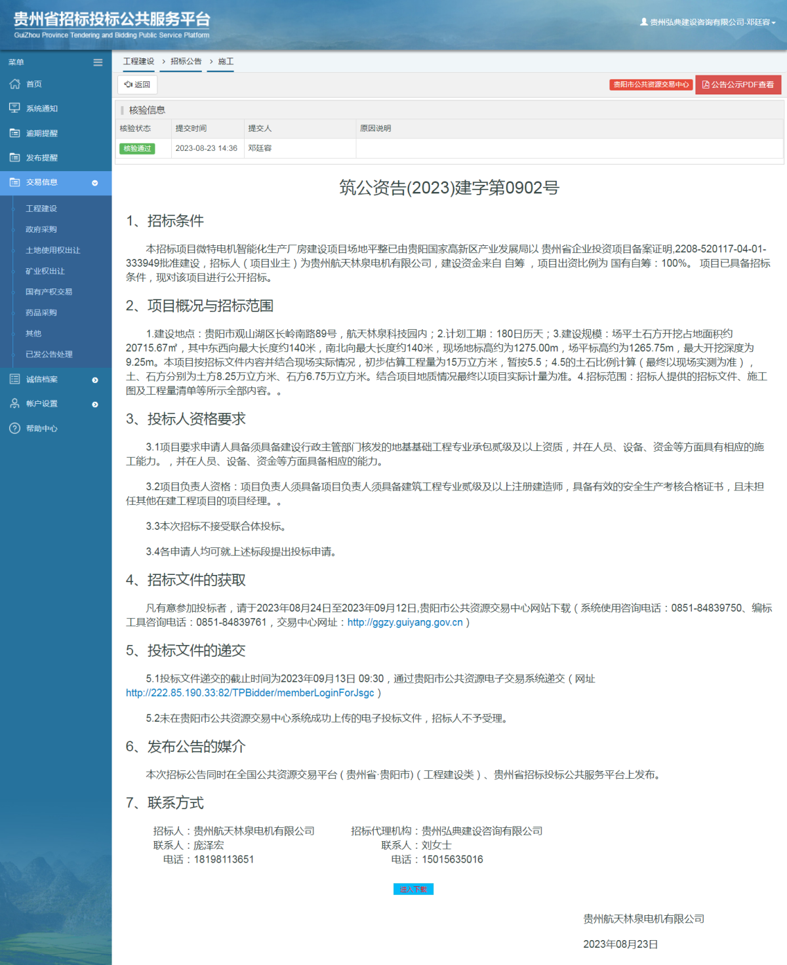Expand the 诚信档案 section arrow
Screen dimensions: 787x965
pyautogui.click(x=96, y=379)
